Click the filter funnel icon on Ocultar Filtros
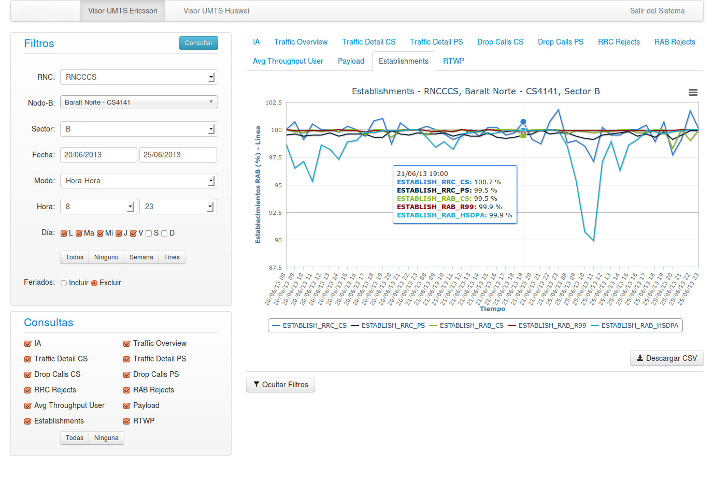Screen dimensions: 714x497 click(x=256, y=385)
